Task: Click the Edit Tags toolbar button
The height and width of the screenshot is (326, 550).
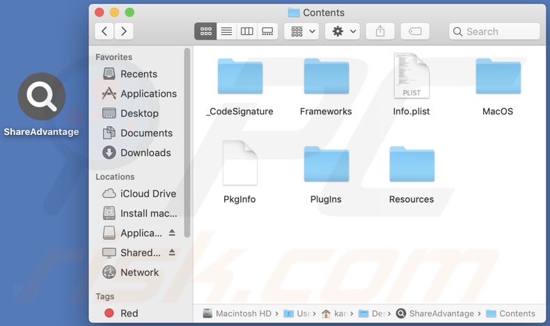Action: pyautogui.click(x=415, y=31)
